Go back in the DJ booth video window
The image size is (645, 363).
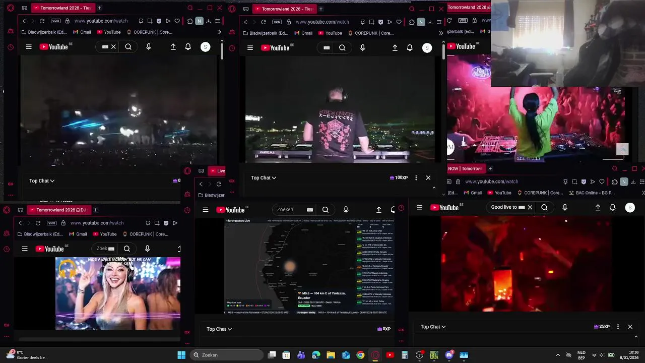click(x=245, y=22)
